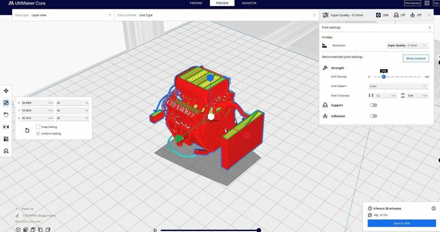The height and width of the screenshot is (232, 440).
Task: Click the X size mm input field
Action: (37, 103)
